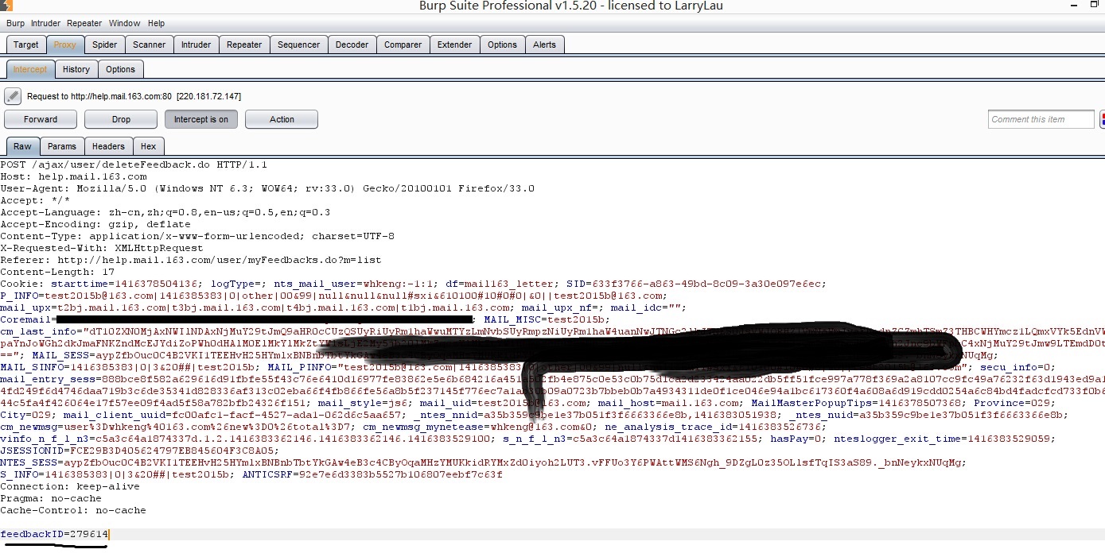Open the Scanner tab
Screen dimensions: 1105x557
pyautogui.click(x=150, y=44)
